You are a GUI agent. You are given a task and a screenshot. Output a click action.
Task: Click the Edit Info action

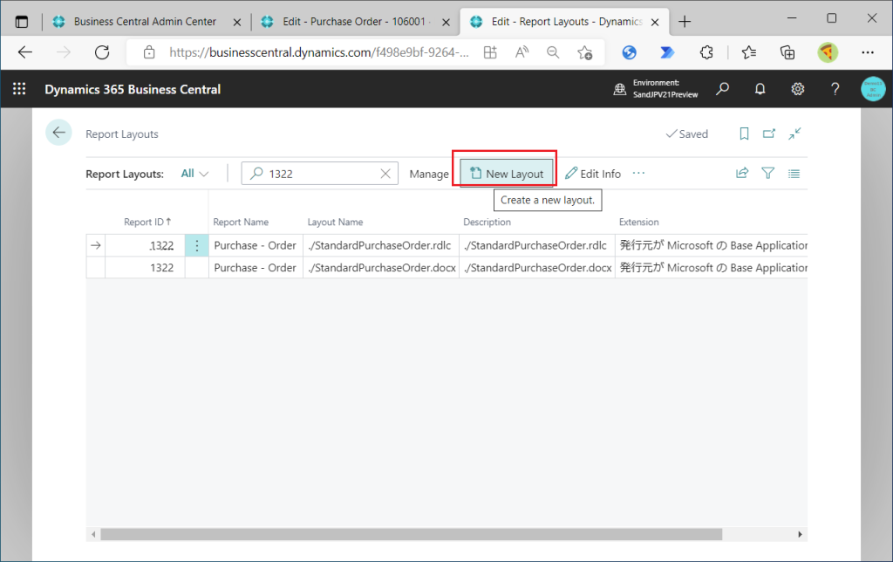[593, 174]
